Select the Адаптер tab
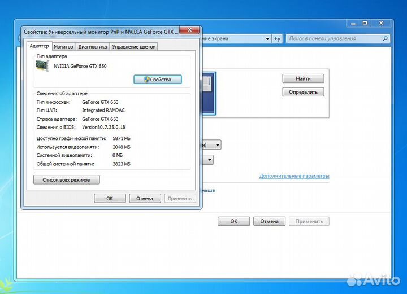Screen dimensions: 407x294 [39, 46]
